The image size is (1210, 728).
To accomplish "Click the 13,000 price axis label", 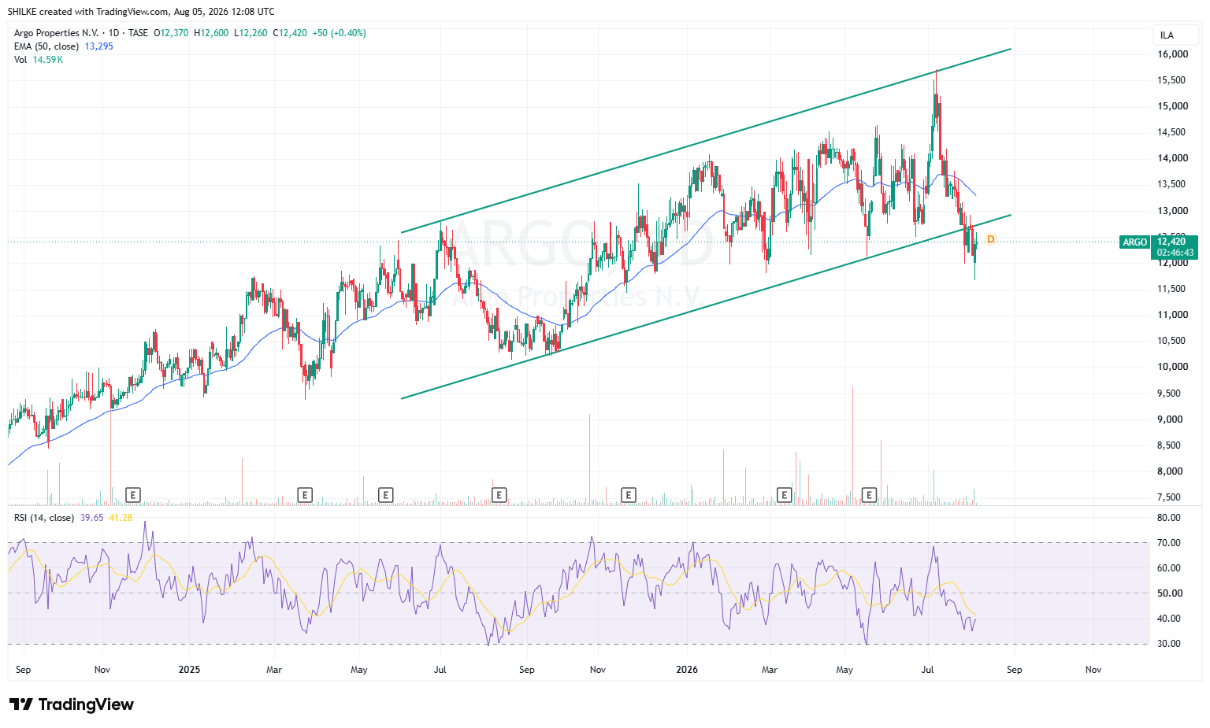I will [x=1173, y=211].
